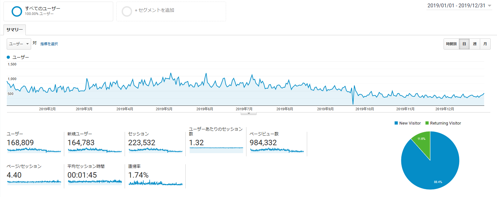Select the 直帰率 sparkline graph
497x197 pixels.
pos(155,183)
